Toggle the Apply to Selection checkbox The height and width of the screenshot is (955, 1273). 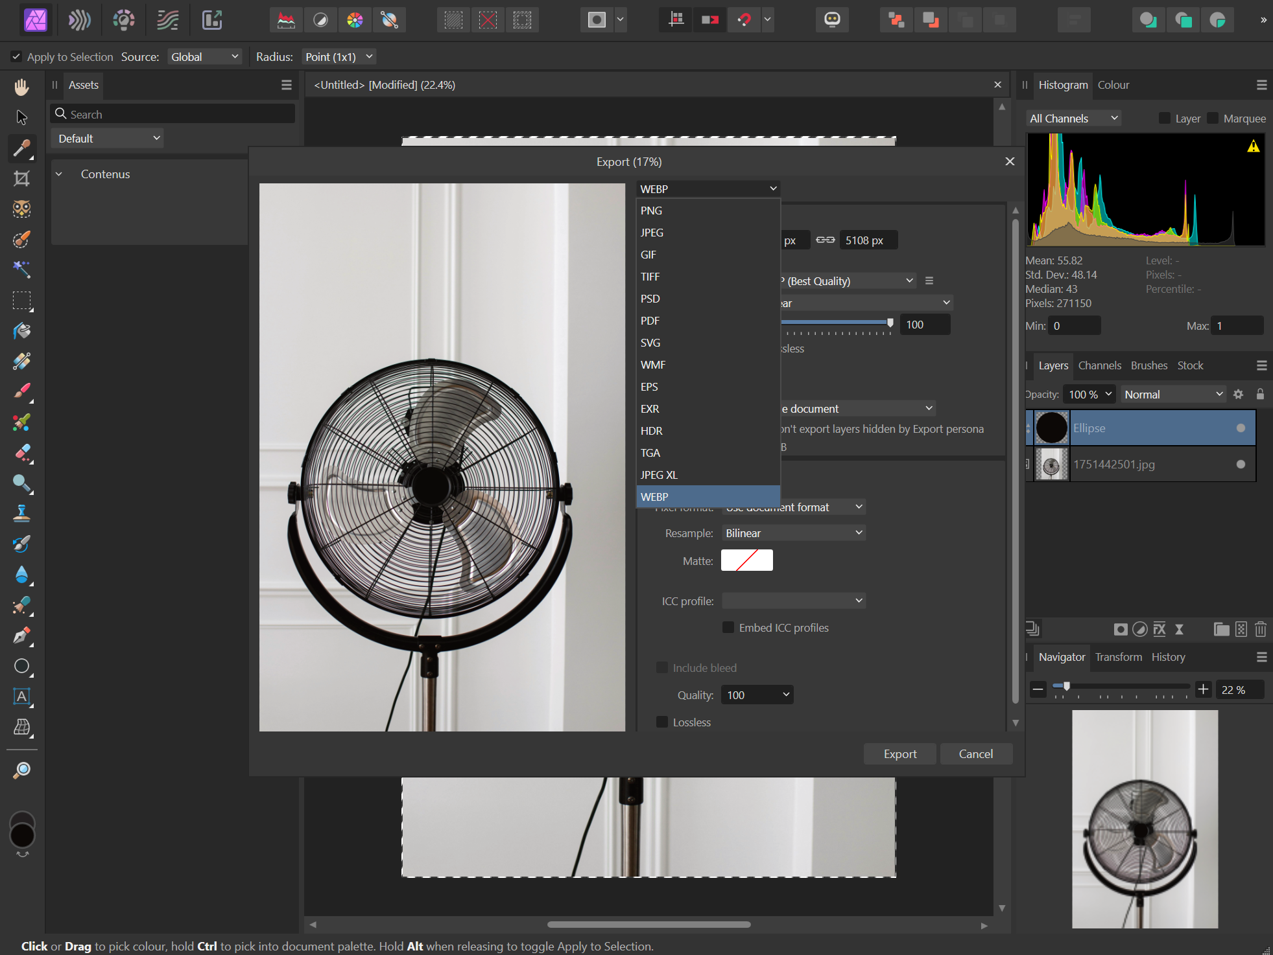[16, 57]
